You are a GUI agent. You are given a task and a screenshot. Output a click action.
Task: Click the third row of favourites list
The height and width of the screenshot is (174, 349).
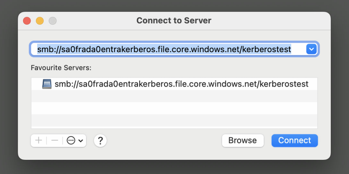tap(174, 108)
